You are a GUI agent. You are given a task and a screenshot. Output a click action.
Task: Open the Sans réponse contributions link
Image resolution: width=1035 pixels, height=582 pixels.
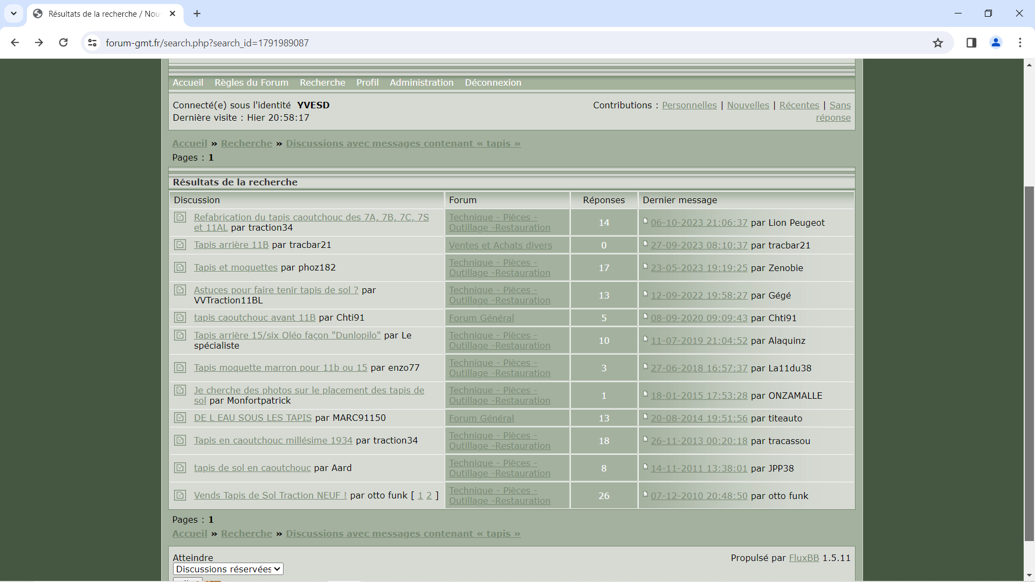pos(833,112)
